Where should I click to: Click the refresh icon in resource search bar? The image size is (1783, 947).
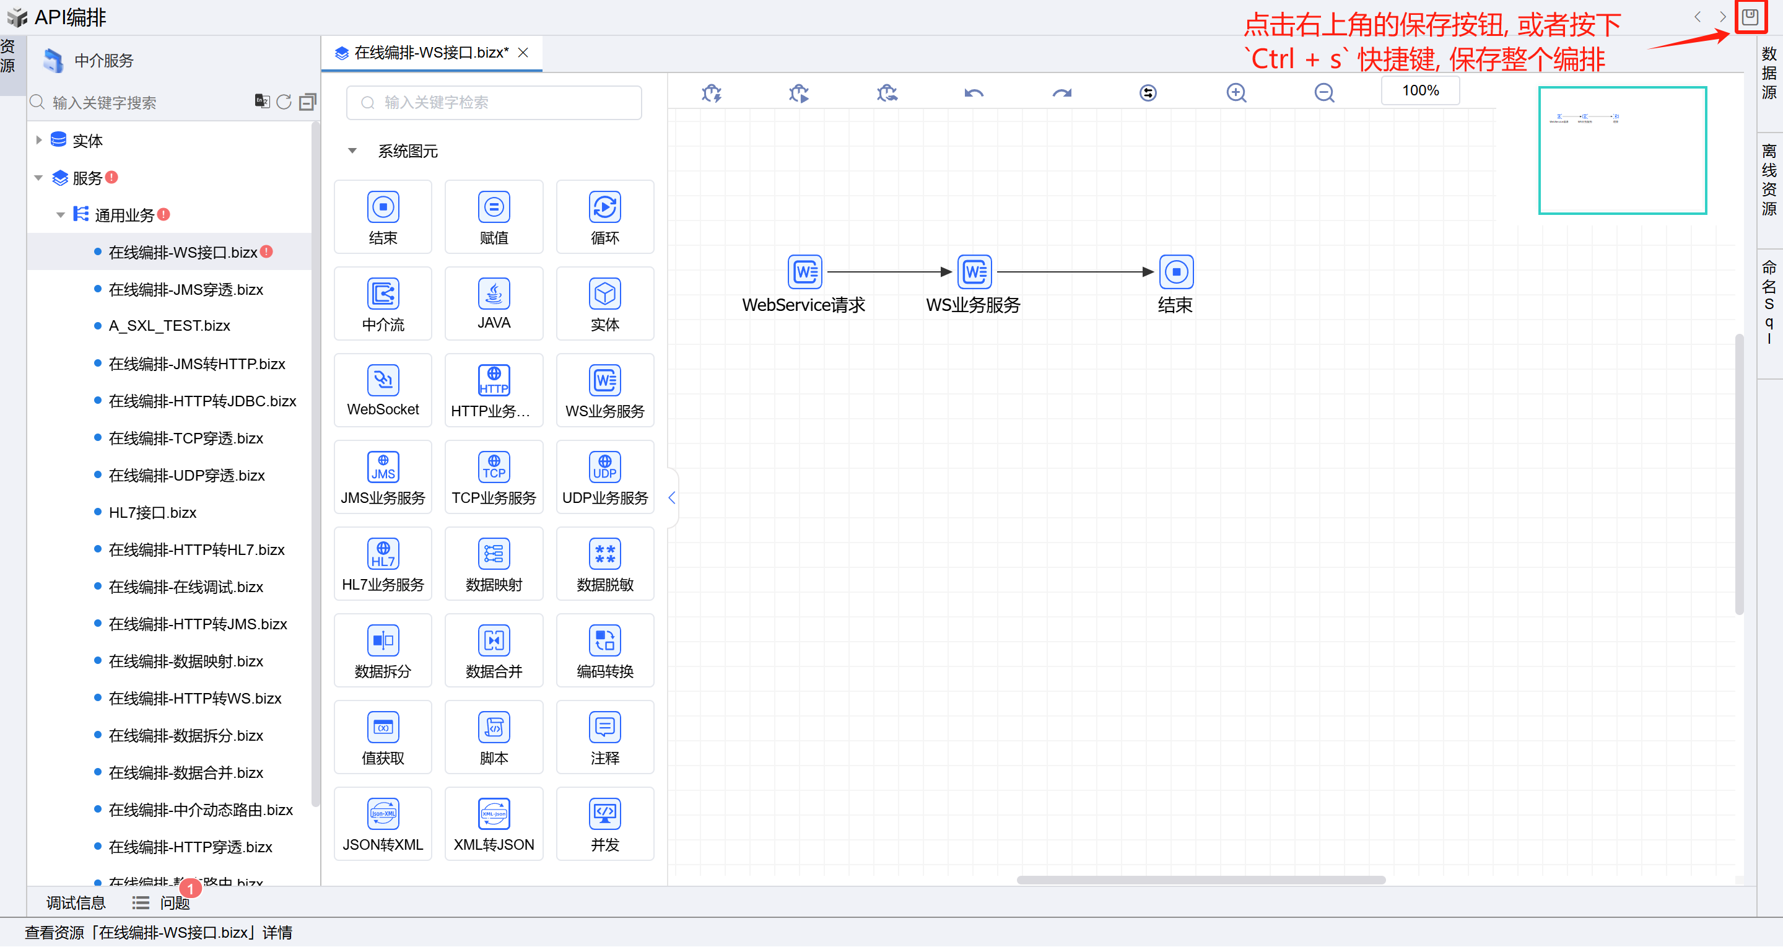(284, 102)
